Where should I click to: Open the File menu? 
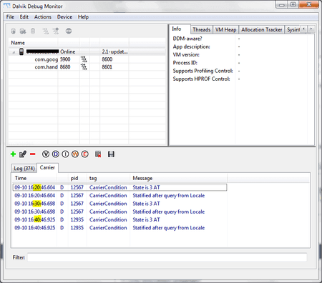click(10, 17)
